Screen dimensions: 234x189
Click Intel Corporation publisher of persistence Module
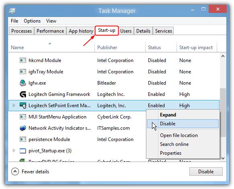(x=115, y=139)
